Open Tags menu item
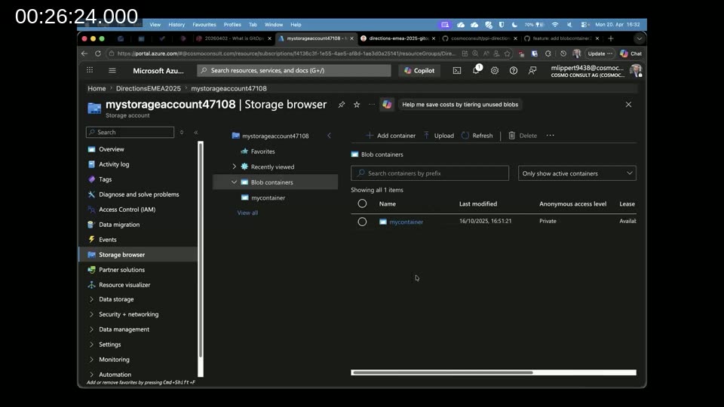724x407 pixels. coord(105,179)
